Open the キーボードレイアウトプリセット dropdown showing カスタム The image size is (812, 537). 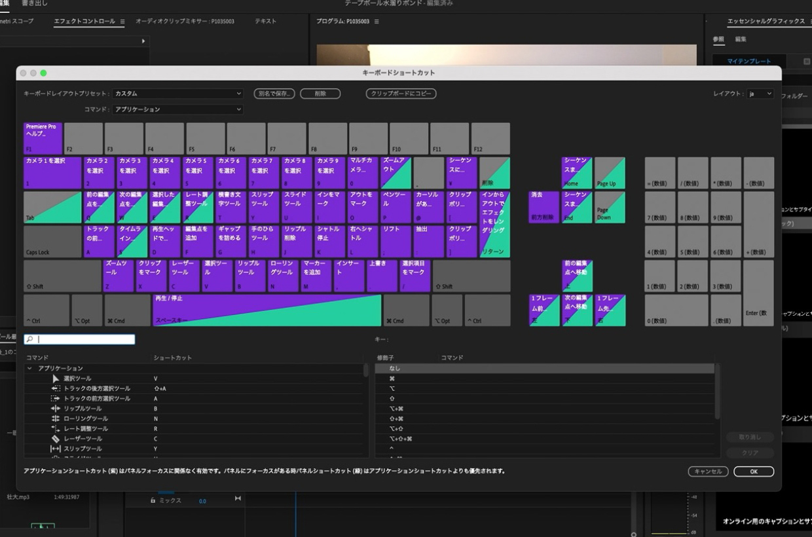coord(177,94)
